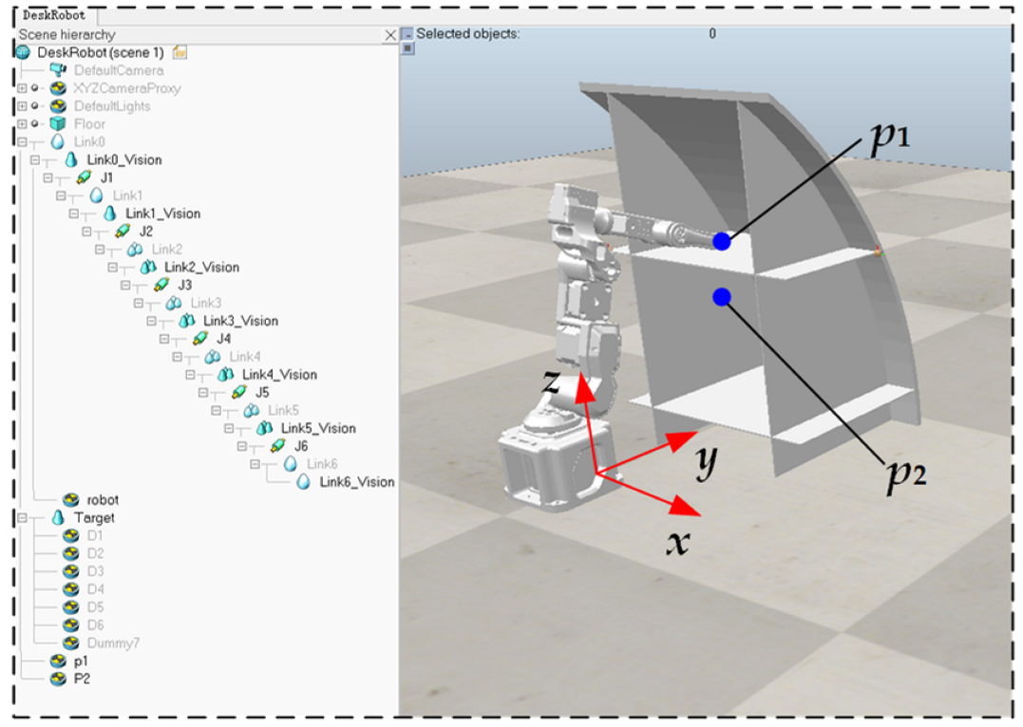Click the Link6_Vision shape icon
Screen dimensions: 1023x727
coord(303,482)
